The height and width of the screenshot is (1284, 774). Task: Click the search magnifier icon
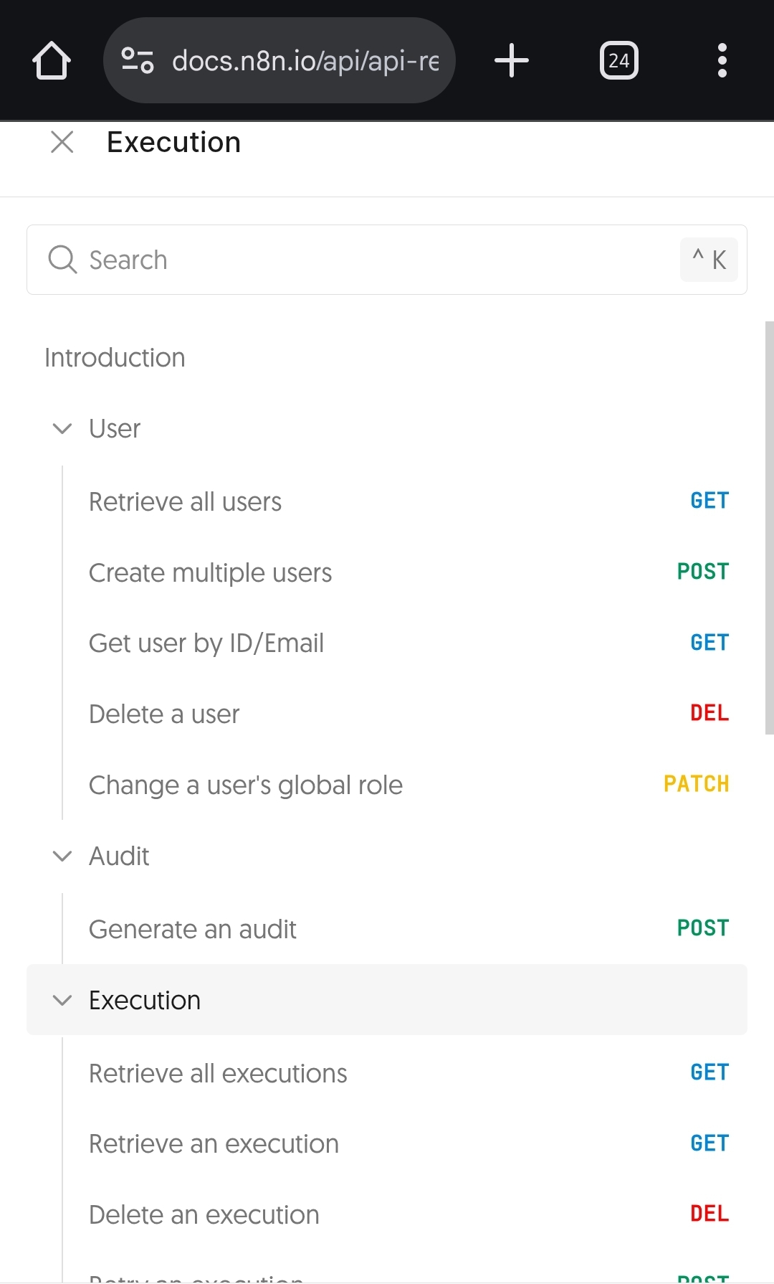click(x=62, y=260)
